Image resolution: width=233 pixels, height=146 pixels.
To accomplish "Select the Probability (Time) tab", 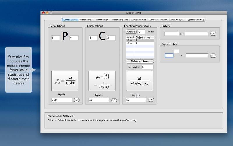I will [x=120, y=20].
